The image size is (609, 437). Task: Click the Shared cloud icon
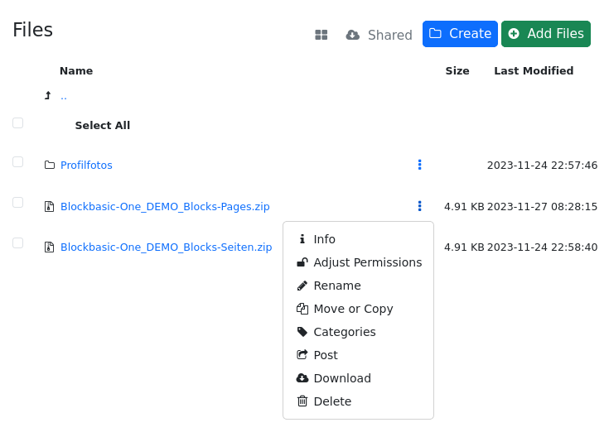point(353,35)
